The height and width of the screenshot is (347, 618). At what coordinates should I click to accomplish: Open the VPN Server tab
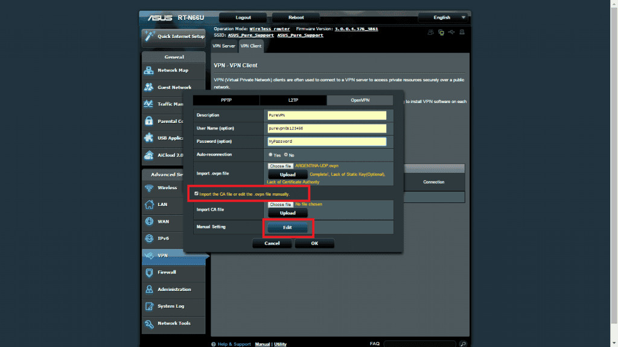coord(224,46)
